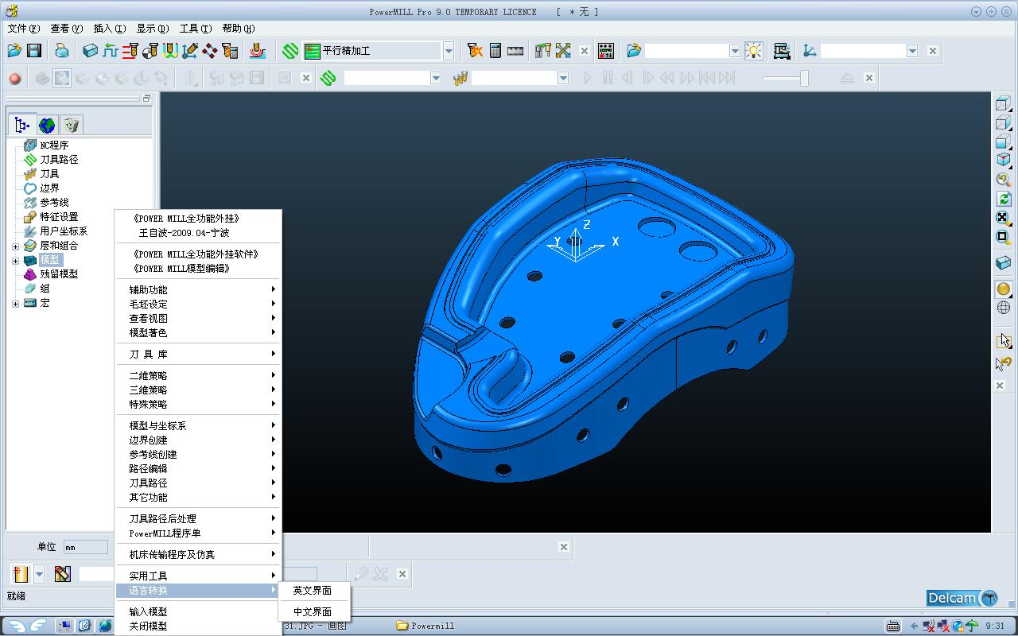This screenshot has height=636, width=1018.
Task: Open start and end point icon
Action: (150, 51)
